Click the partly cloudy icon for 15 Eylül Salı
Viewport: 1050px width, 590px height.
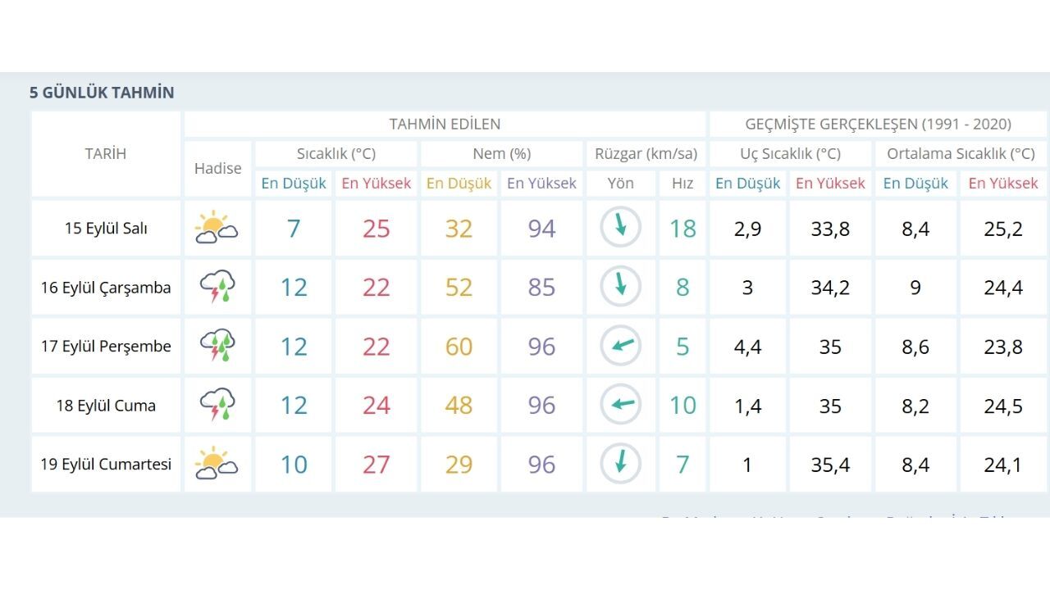(217, 228)
